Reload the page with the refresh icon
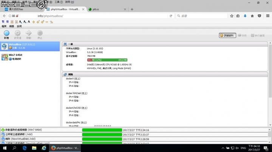 [x=171, y=16]
